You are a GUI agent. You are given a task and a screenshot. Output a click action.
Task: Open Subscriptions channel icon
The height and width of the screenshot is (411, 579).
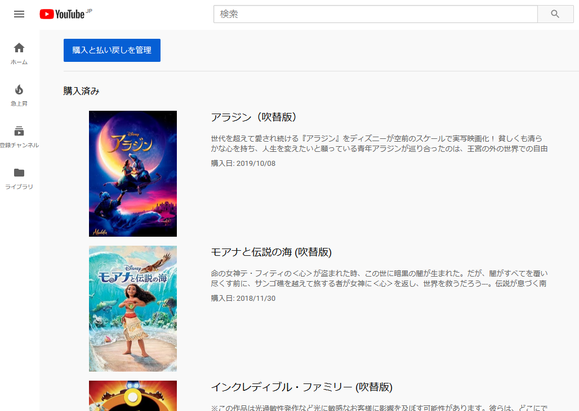[x=19, y=131]
